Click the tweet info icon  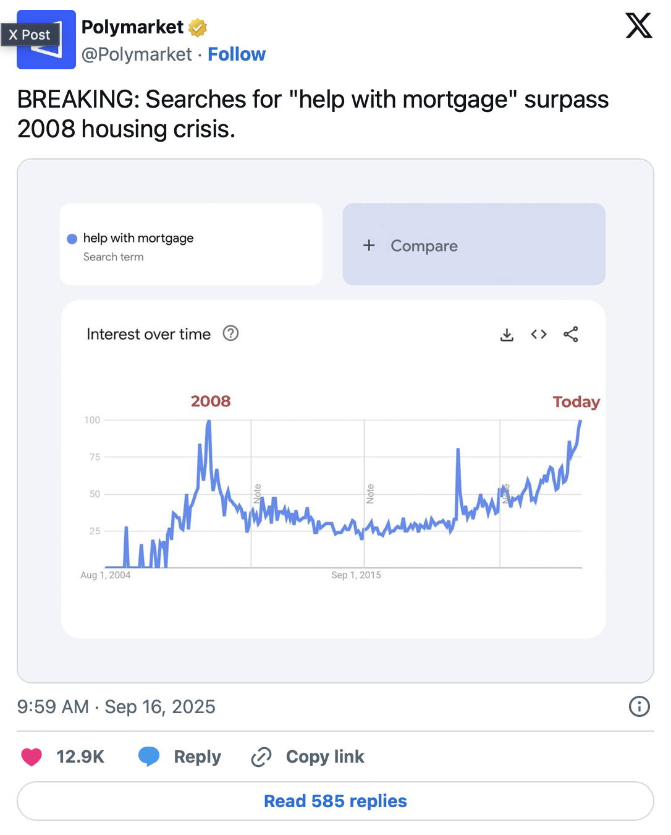click(639, 706)
